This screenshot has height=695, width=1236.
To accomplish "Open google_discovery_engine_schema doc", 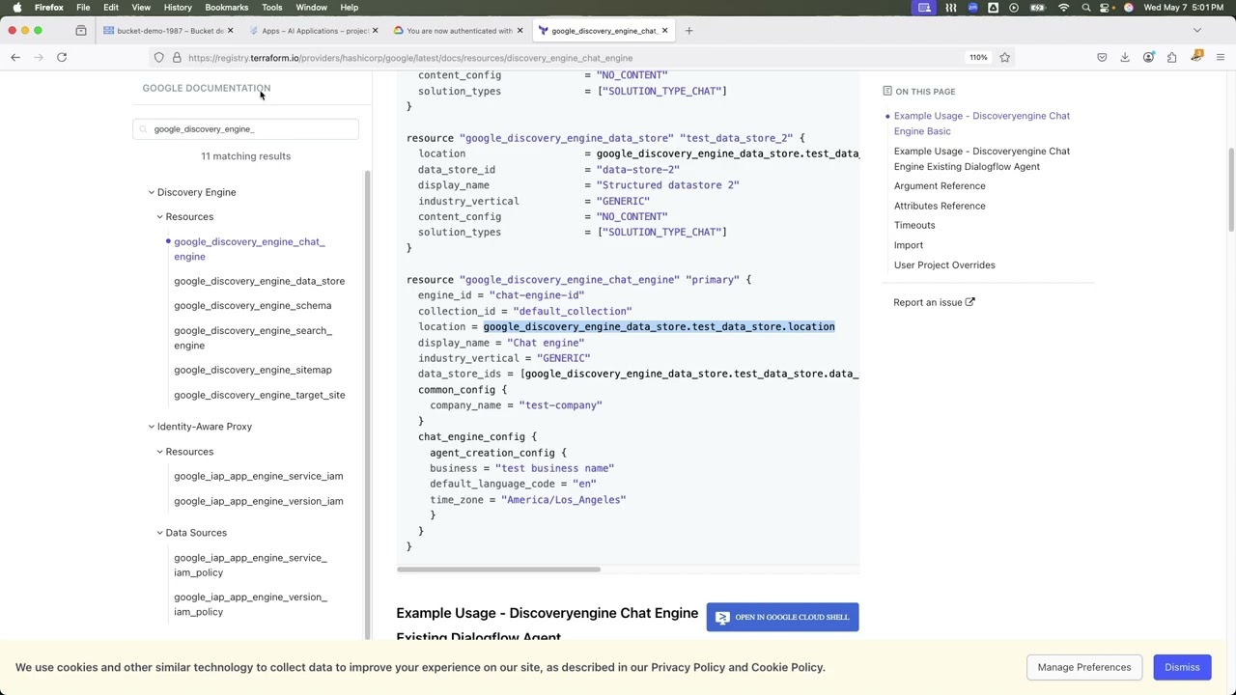I will (252, 306).
